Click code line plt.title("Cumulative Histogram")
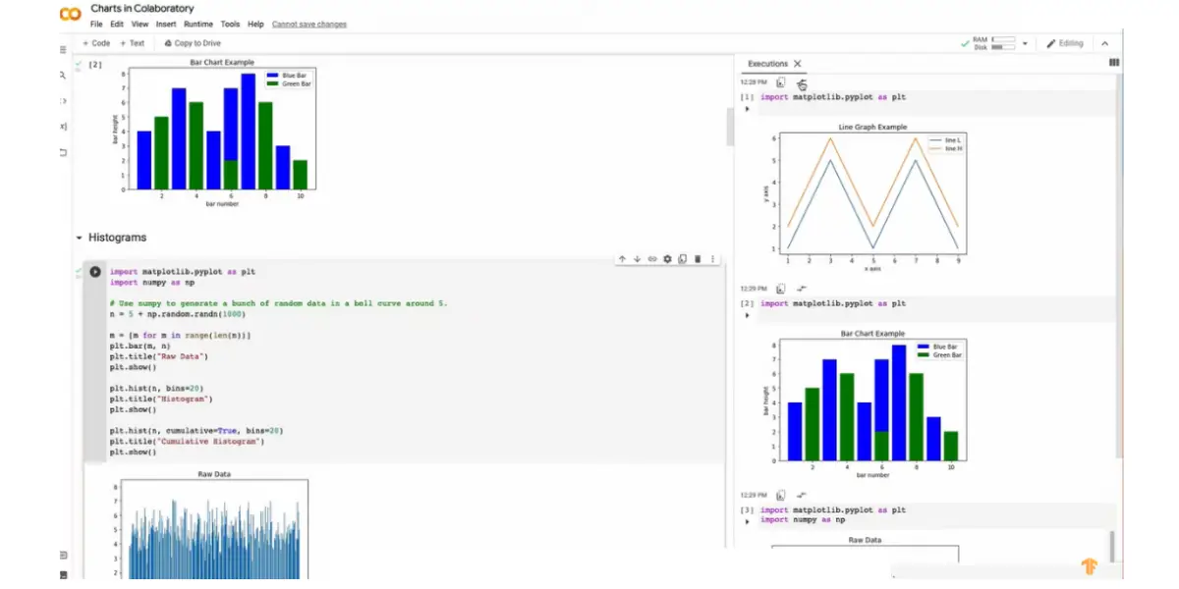The image size is (1179, 589). pos(187,442)
